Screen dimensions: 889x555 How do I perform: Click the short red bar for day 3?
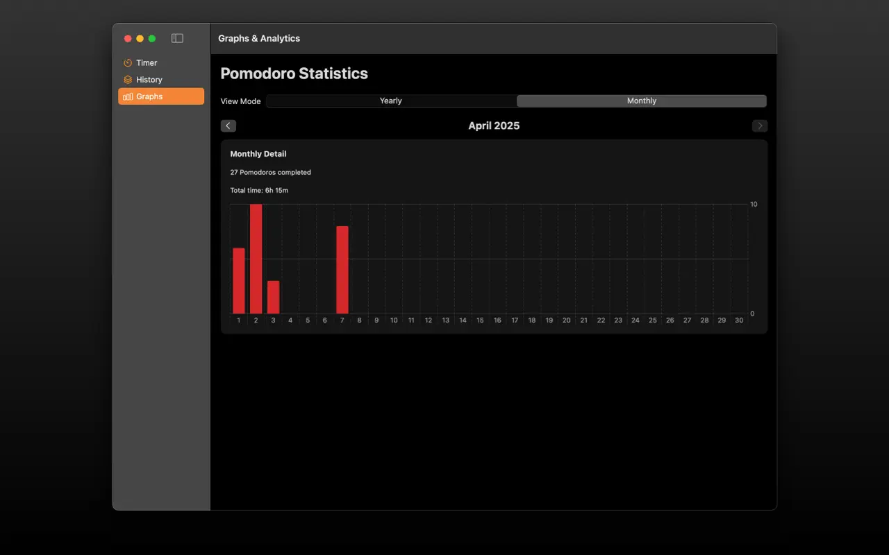point(273,297)
